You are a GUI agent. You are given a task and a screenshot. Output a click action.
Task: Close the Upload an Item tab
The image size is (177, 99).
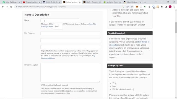pos(80,2)
